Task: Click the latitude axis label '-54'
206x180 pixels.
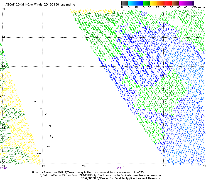Action: pos(3,66)
